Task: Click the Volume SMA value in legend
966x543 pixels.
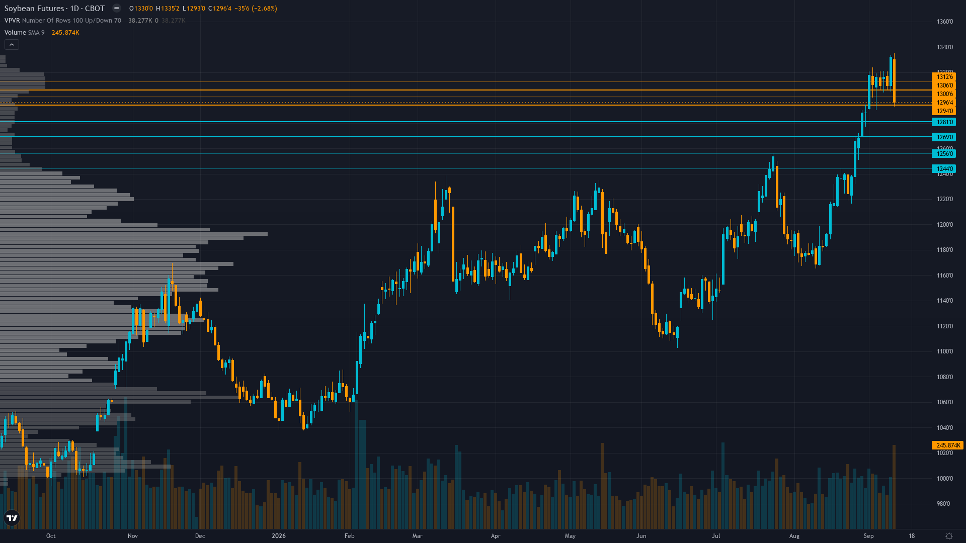Action: (65, 32)
